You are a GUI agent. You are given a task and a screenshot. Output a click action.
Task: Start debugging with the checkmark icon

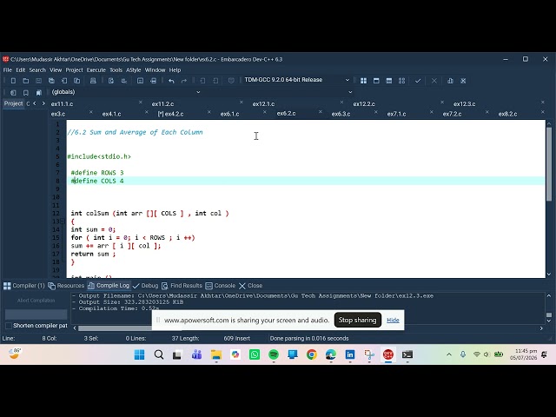point(418,81)
